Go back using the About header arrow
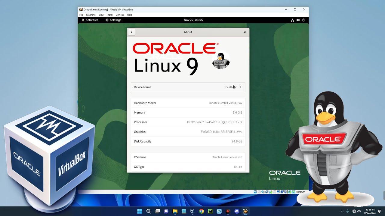Image resolution: width=385 pixels, height=216 pixels. click(x=131, y=32)
